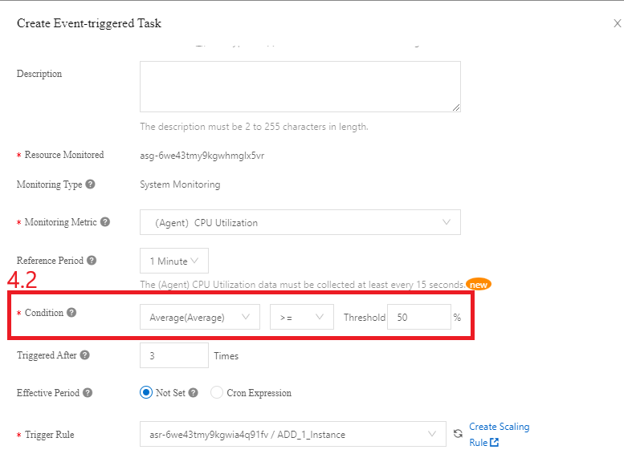The height and width of the screenshot is (462, 624).
Task: Open the >= comparison operator dropdown
Action: [x=301, y=318]
